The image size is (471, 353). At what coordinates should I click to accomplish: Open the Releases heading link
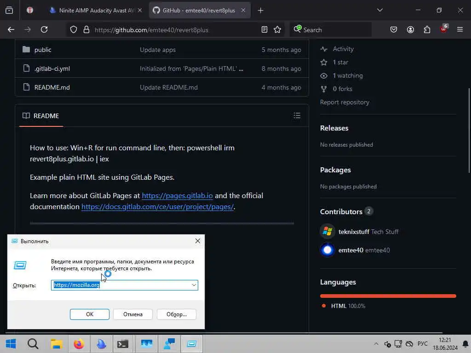click(334, 128)
